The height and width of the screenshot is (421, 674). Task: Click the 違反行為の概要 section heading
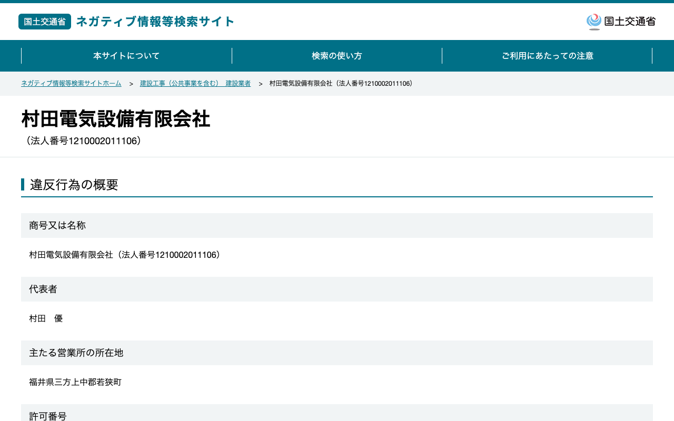click(x=74, y=185)
